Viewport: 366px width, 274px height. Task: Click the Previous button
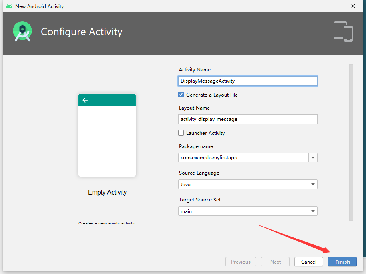(241, 262)
